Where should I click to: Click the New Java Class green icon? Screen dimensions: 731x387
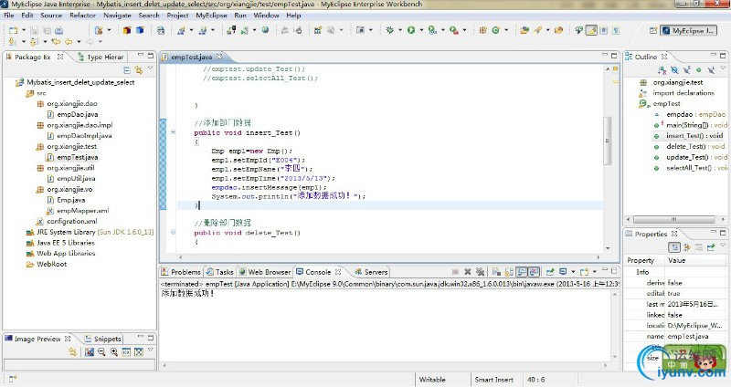[x=495, y=30]
